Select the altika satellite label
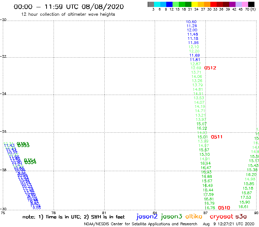 194,217
